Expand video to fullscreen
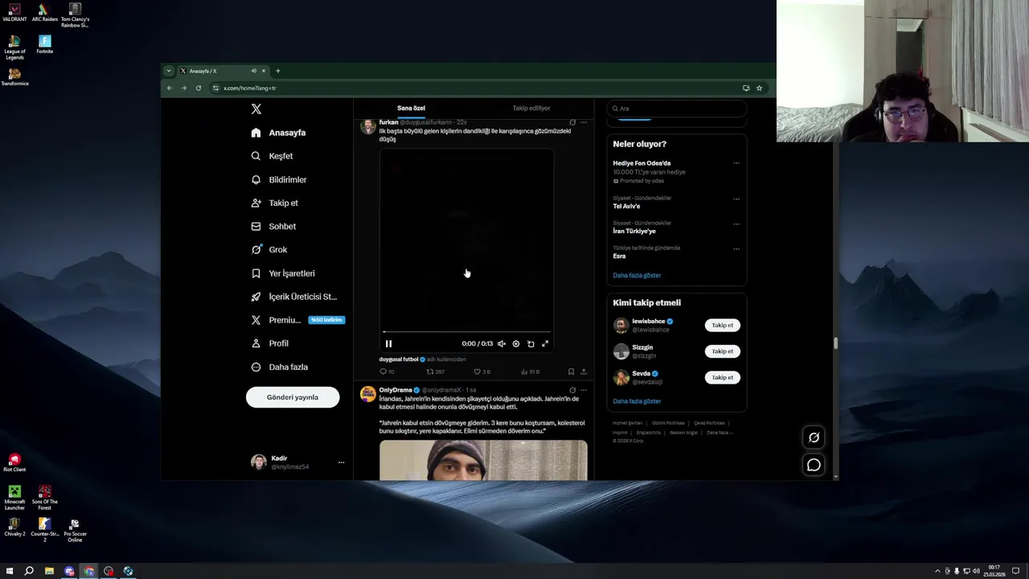 click(x=545, y=343)
